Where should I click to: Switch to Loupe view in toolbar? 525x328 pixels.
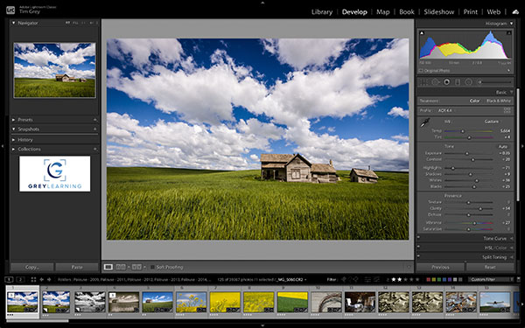tap(108, 267)
